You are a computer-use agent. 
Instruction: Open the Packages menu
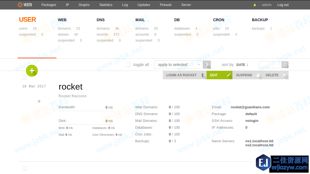49,5
